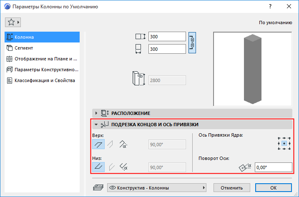Click the layers icon near layer selector

coord(98,188)
